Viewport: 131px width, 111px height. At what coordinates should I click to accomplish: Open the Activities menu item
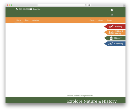[36, 20]
